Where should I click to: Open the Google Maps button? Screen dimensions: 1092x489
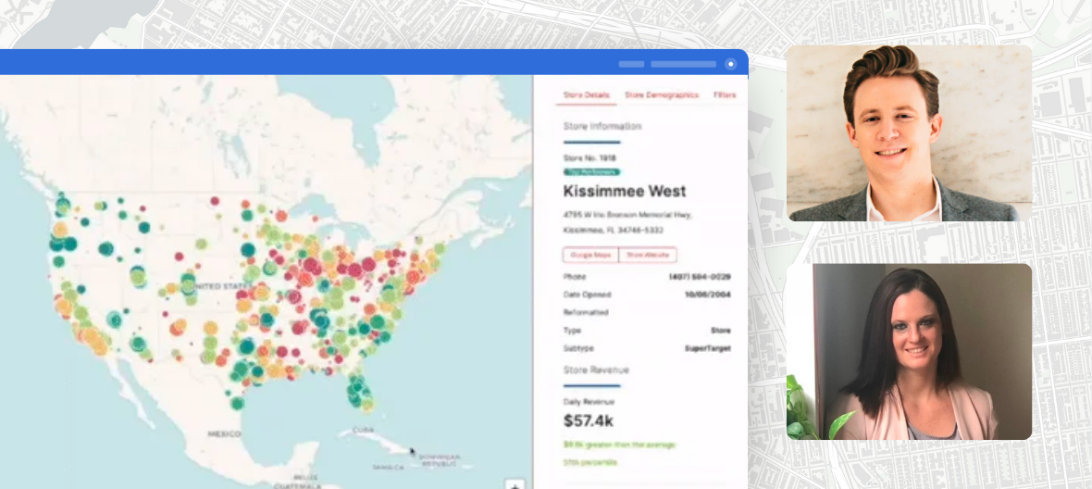pyautogui.click(x=590, y=255)
